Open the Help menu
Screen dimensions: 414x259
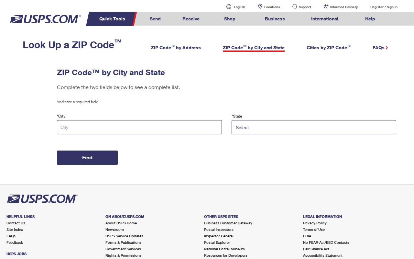(370, 19)
